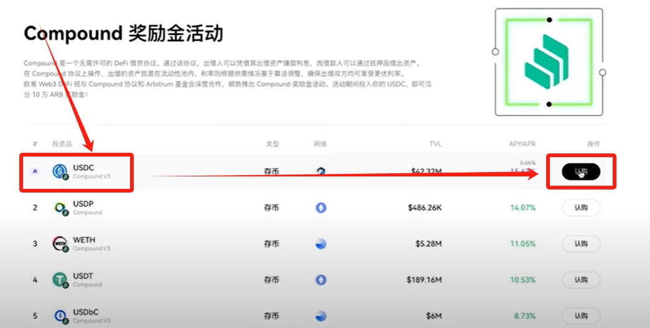Click the WETH coin icon

click(60, 244)
